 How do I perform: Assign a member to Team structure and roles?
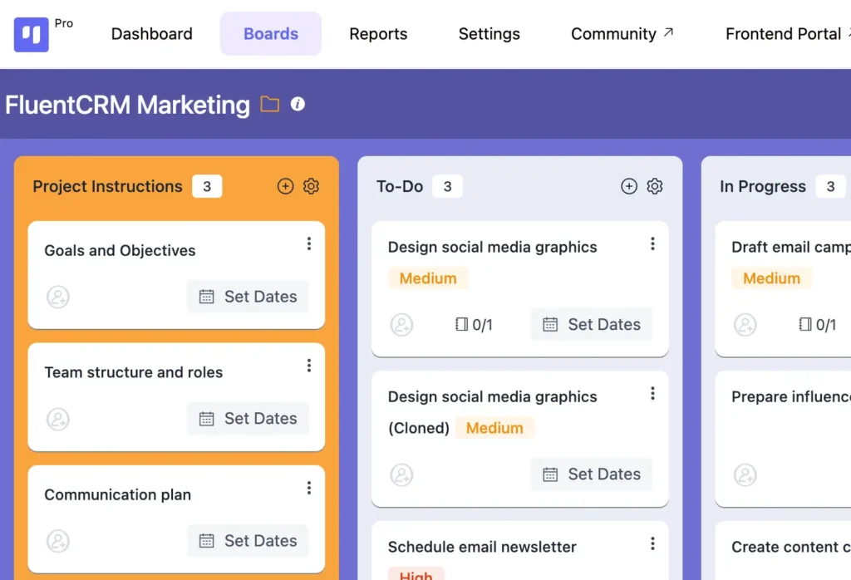coord(58,419)
